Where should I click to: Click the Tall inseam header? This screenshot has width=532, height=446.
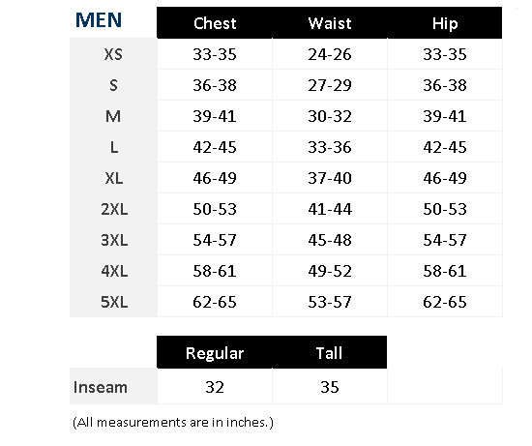pos(329,353)
